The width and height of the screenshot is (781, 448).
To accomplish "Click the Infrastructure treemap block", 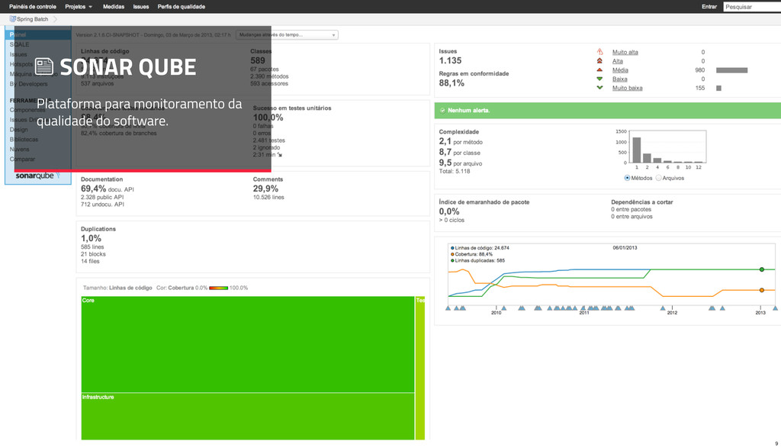I will point(248,416).
